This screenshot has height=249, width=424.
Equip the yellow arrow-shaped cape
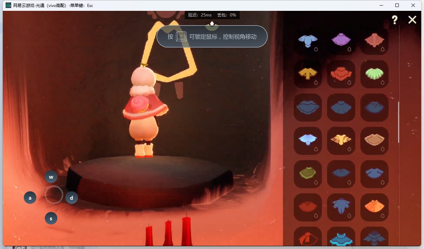pyautogui.click(x=308, y=74)
